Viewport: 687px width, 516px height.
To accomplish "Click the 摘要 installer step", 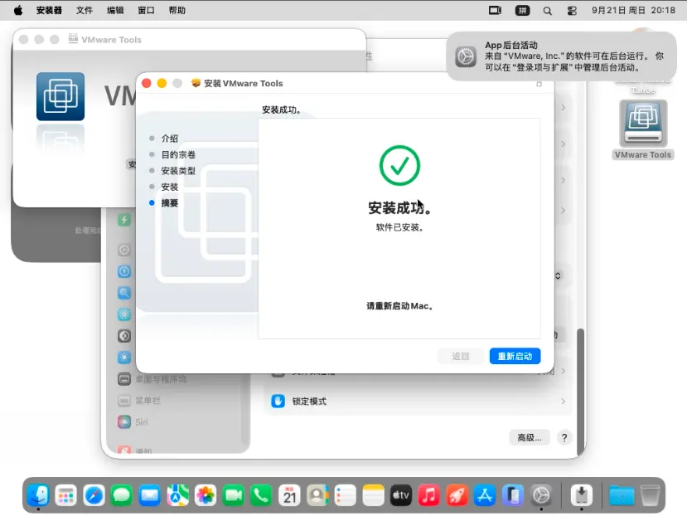I will click(x=170, y=202).
